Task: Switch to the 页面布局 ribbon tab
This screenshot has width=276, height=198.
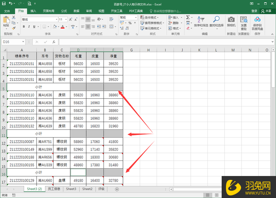Action: click(x=49, y=11)
